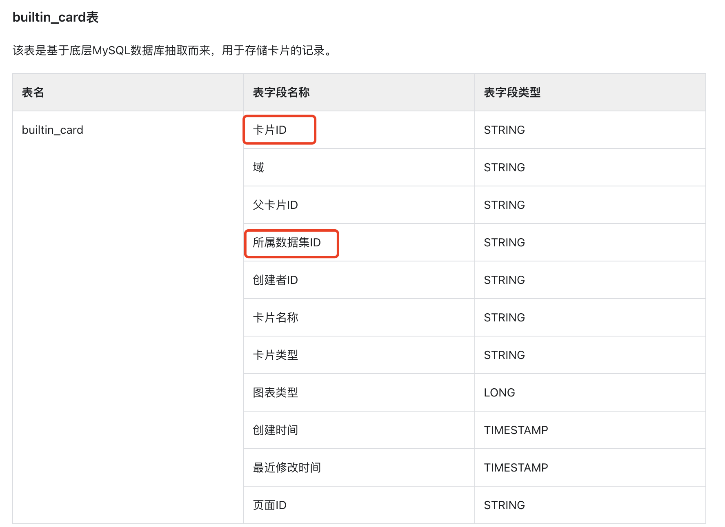Click the 最近修改时间 field cell

click(x=287, y=467)
